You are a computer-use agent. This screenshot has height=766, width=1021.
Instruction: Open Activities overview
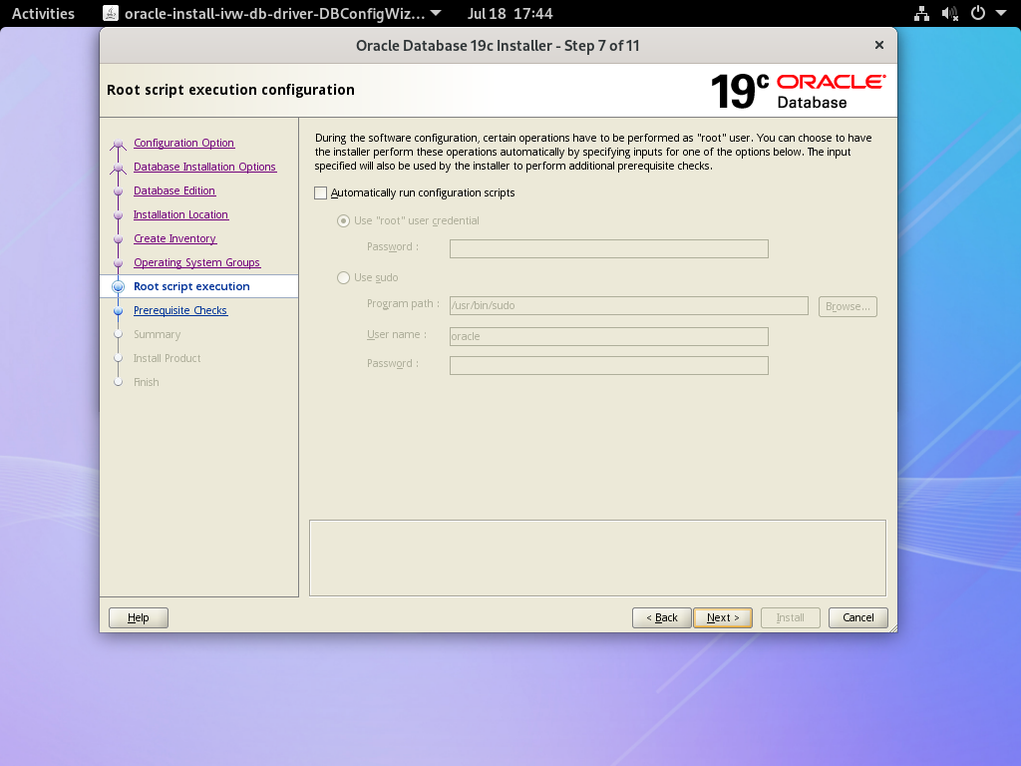pos(43,14)
